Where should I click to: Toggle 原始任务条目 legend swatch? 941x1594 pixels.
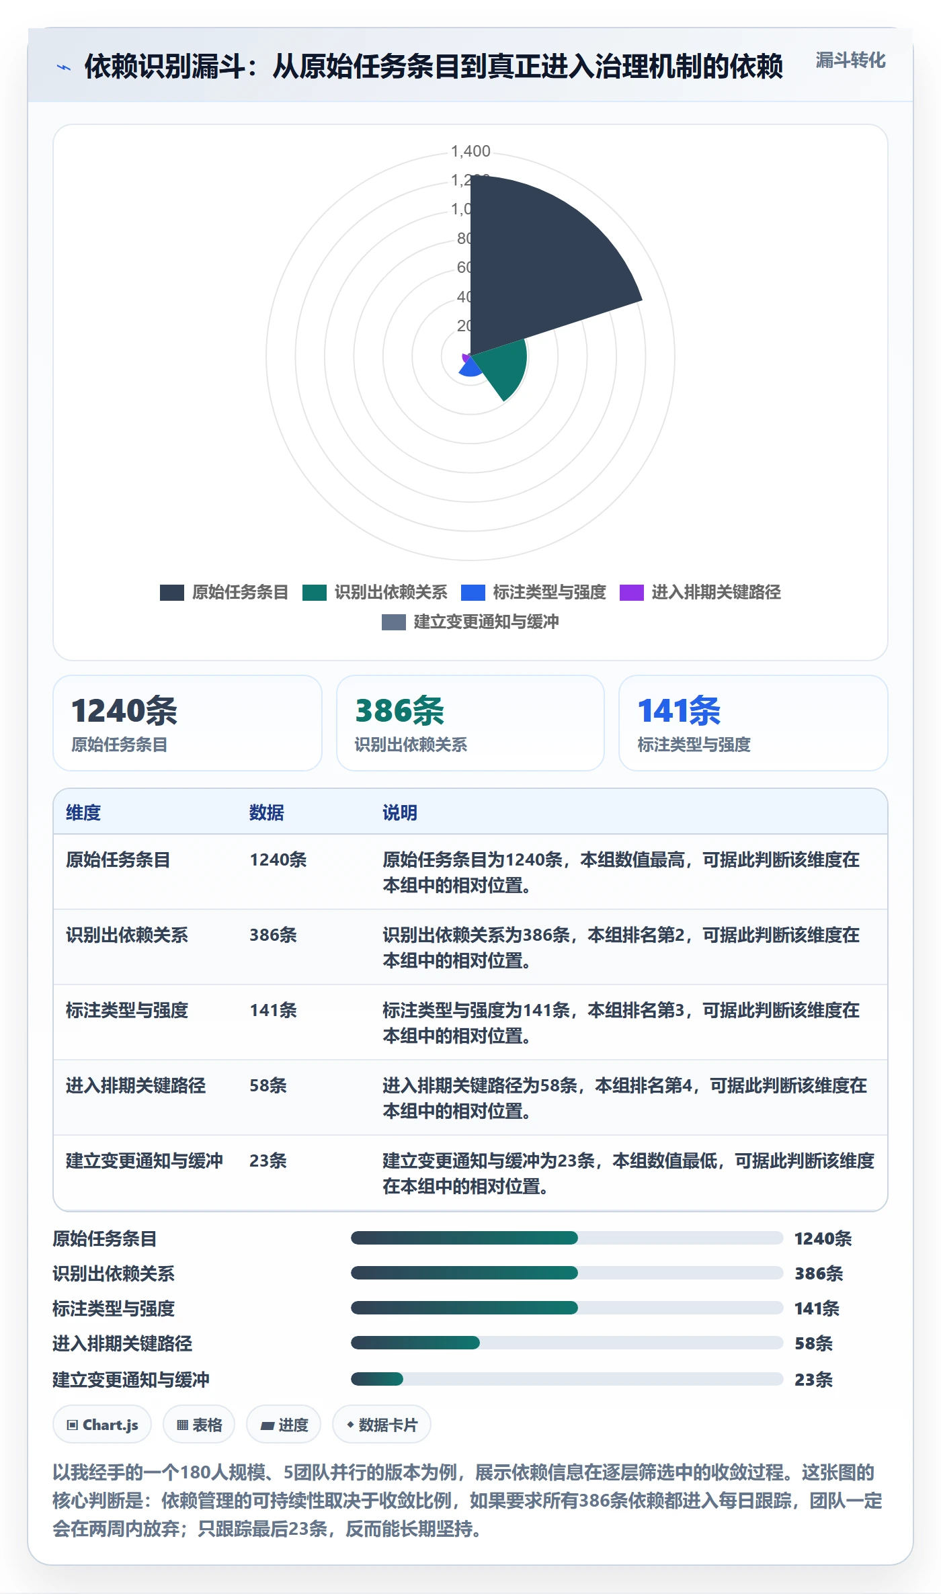pyautogui.click(x=172, y=592)
